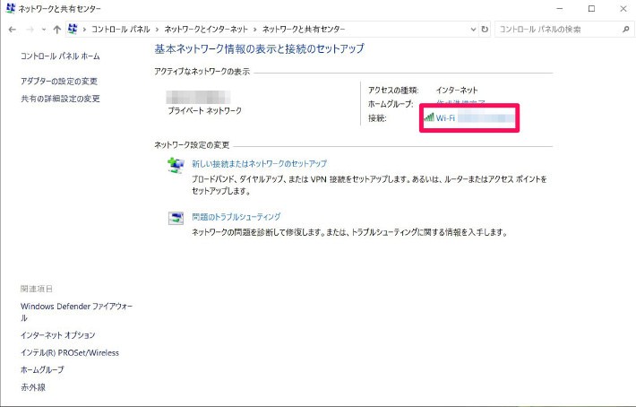Open インテル(R) PROSet/Wireless

pos(70,352)
